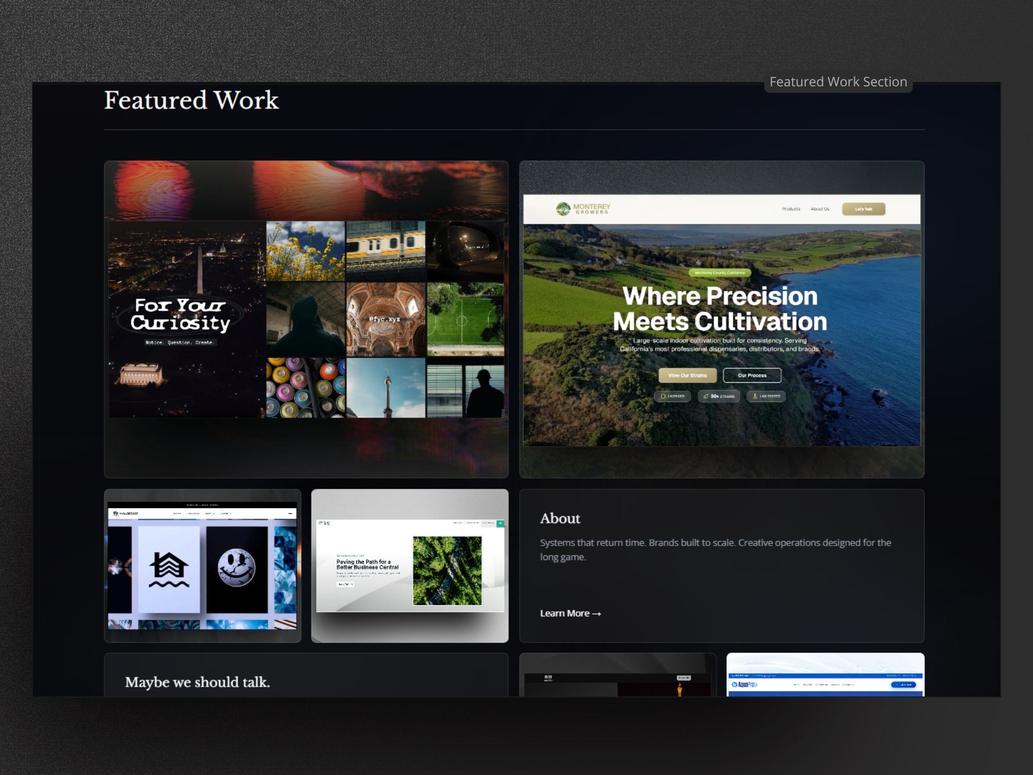Screen dimensions: 1033x775
Task: Click the Monterey Growers tree logo
Action: point(562,209)
